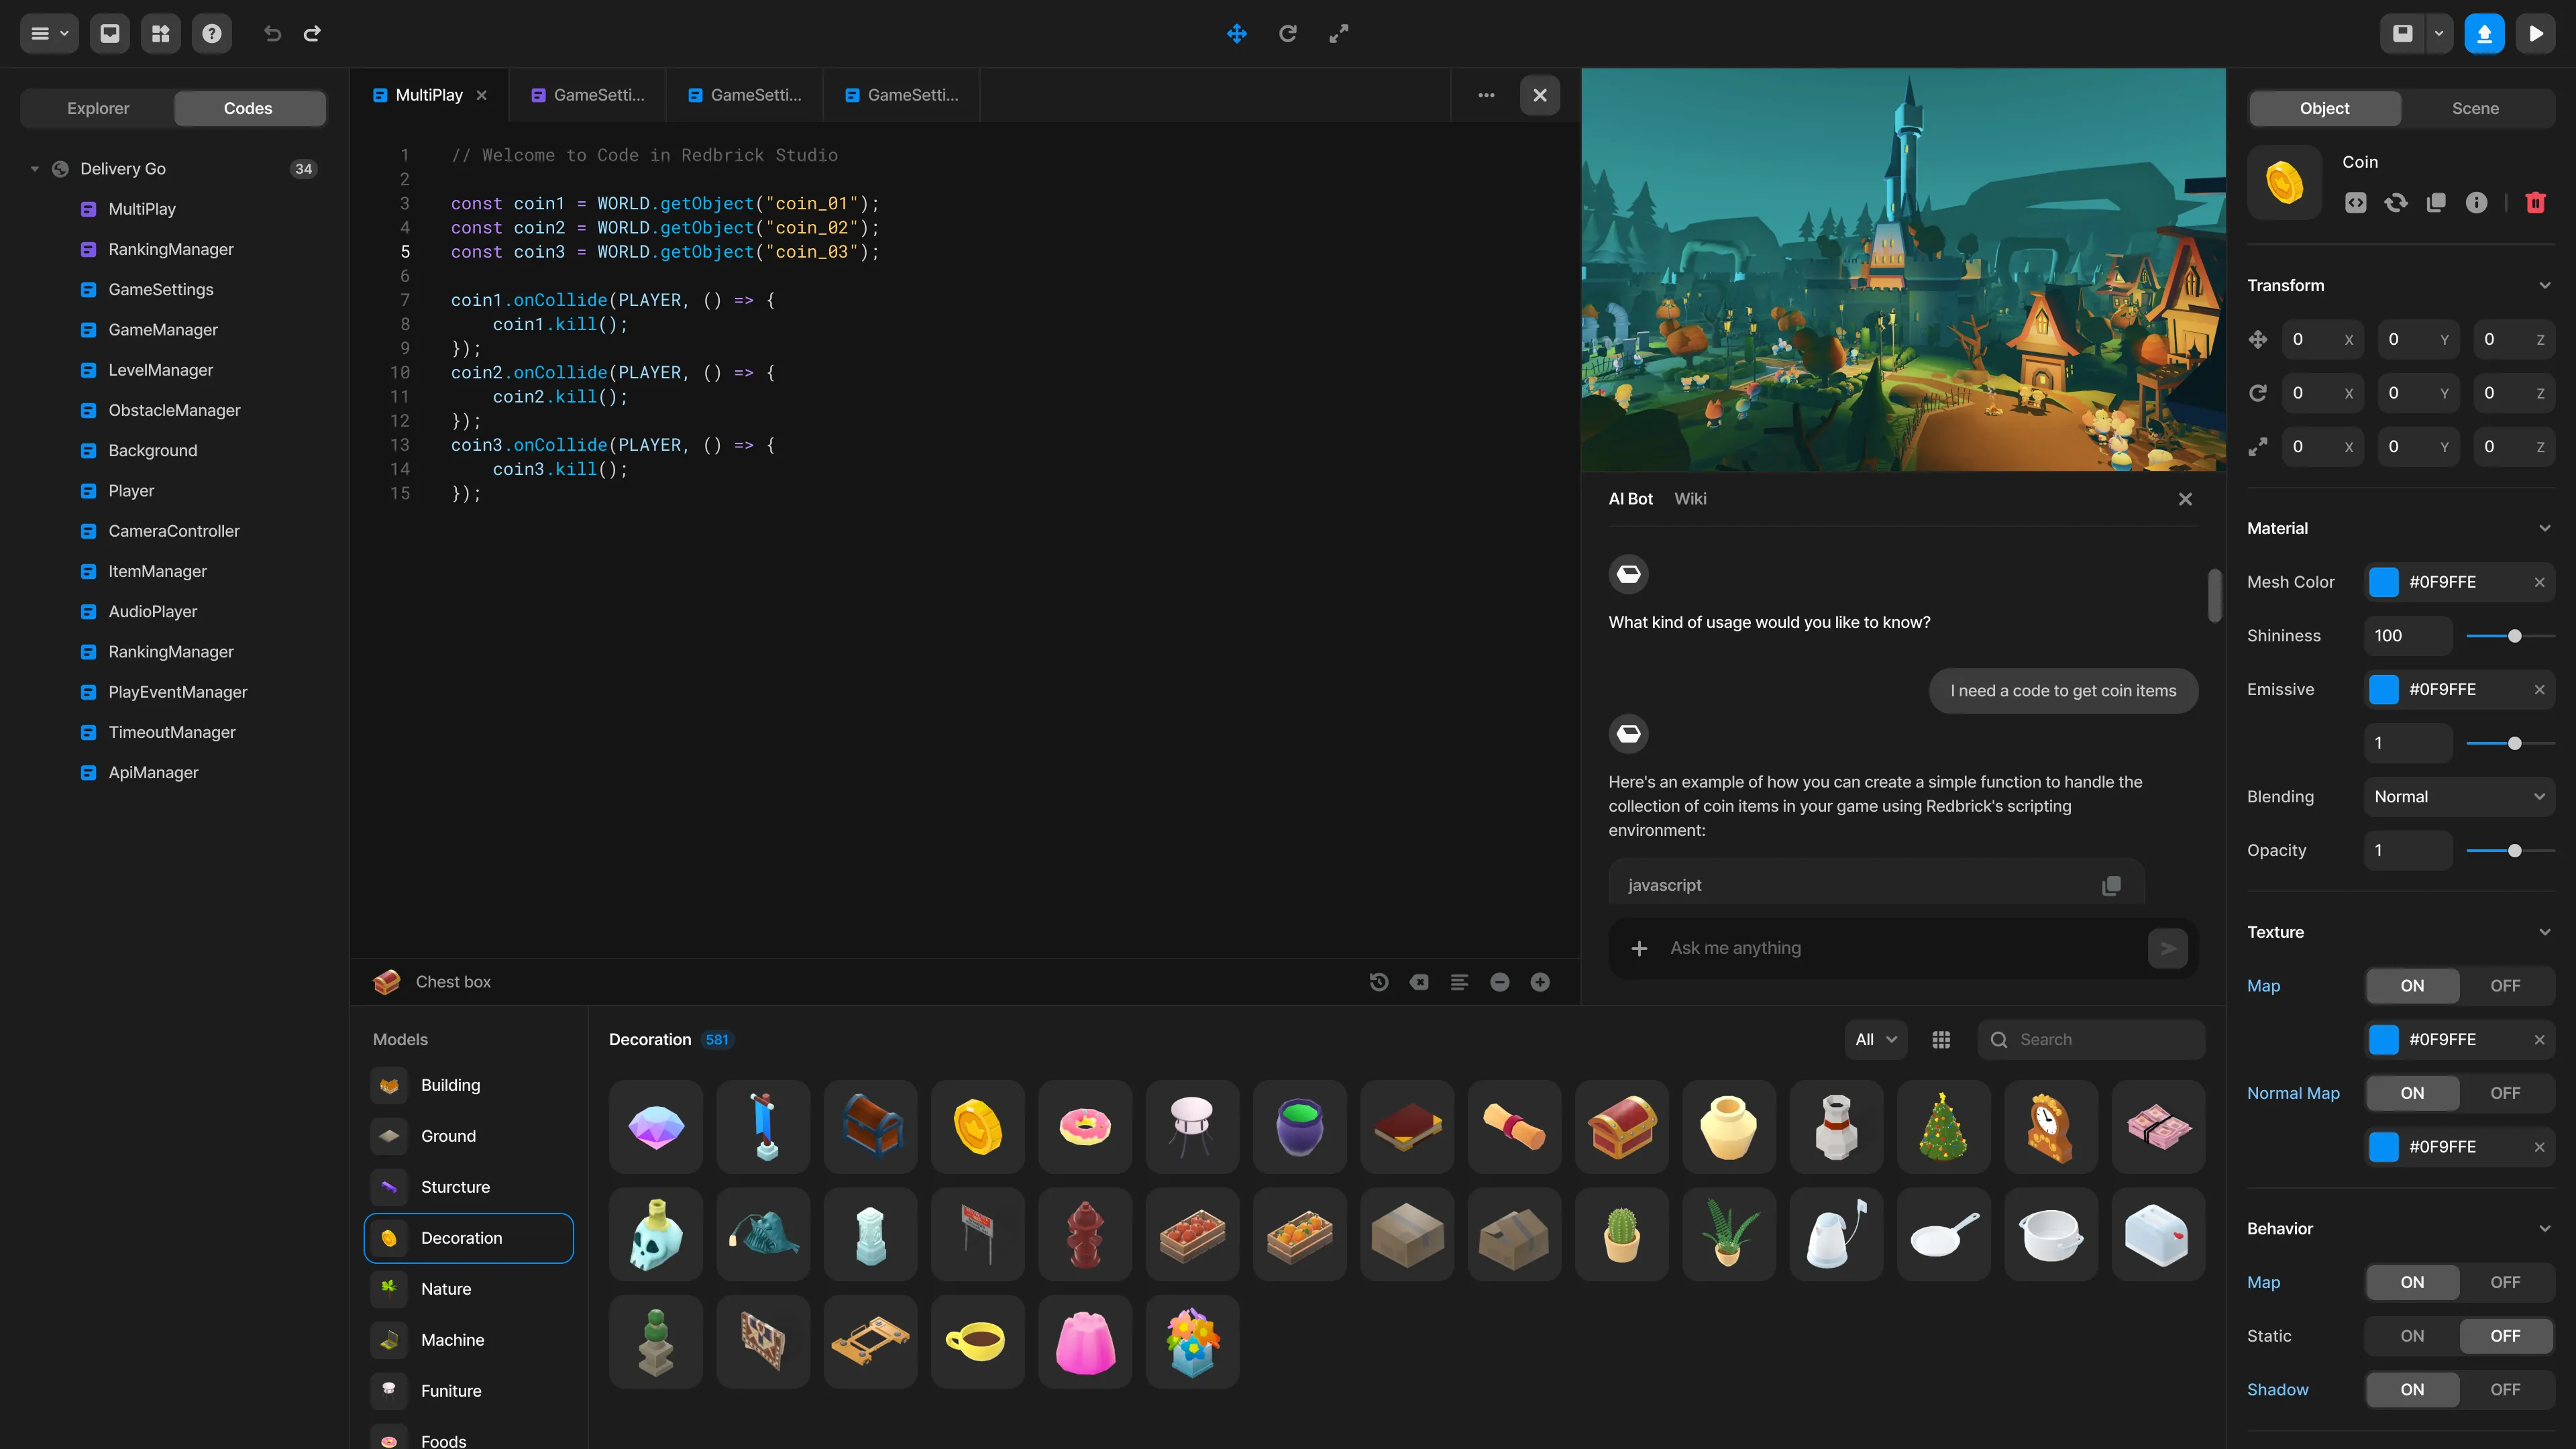Click the copy icon next to Coin object name
This screenshot has width=2576, height=1449.
[x=2436, y=203]
